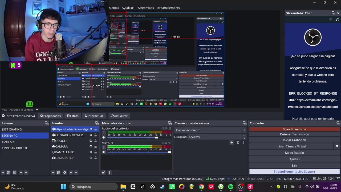This screenshot has width=341, height=192.
Task: Undock the Transiciones de escena panel
Action: click(245, 123)
